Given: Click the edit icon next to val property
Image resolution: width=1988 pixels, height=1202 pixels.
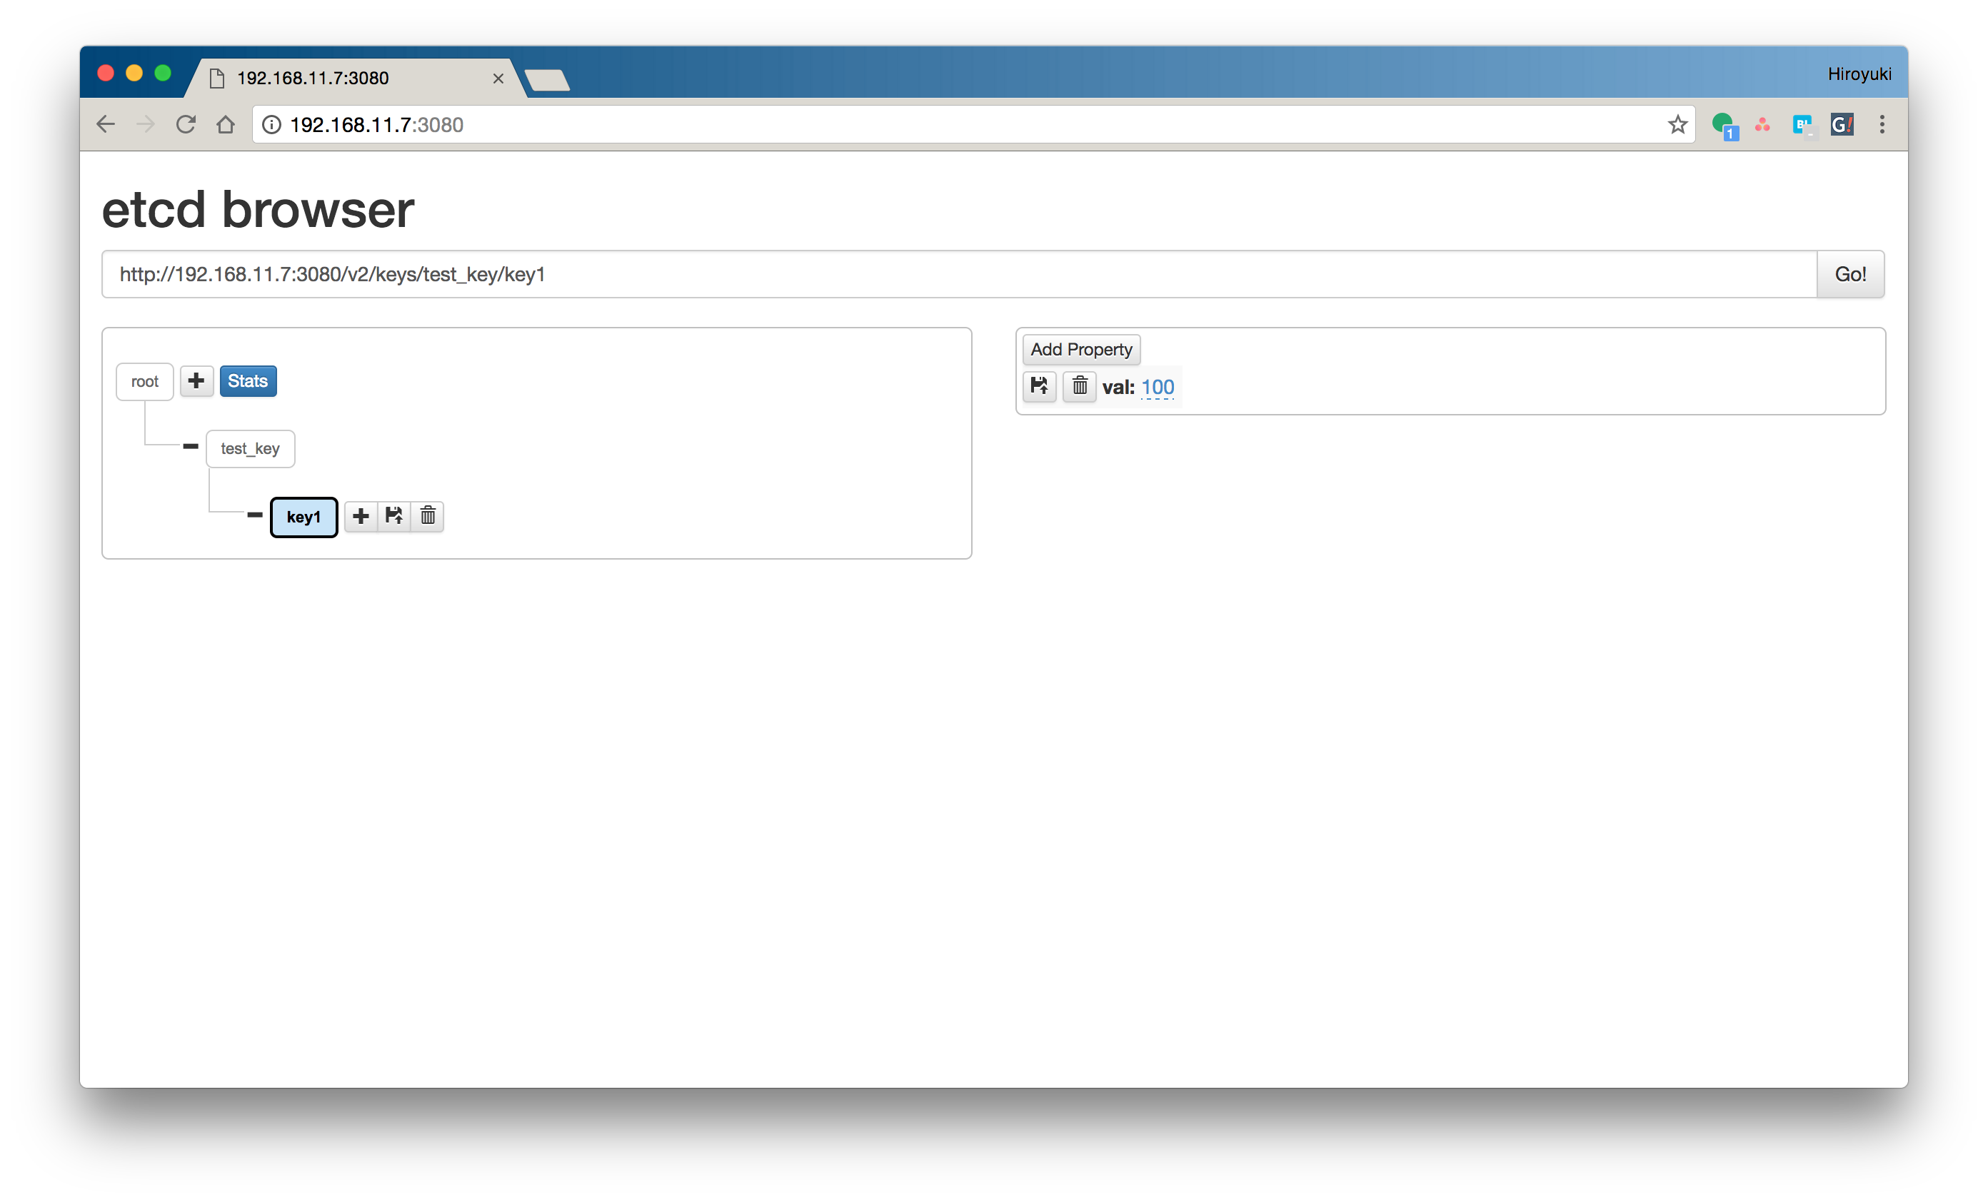Looking at the screenshot, I should (x=1040, y=386).
